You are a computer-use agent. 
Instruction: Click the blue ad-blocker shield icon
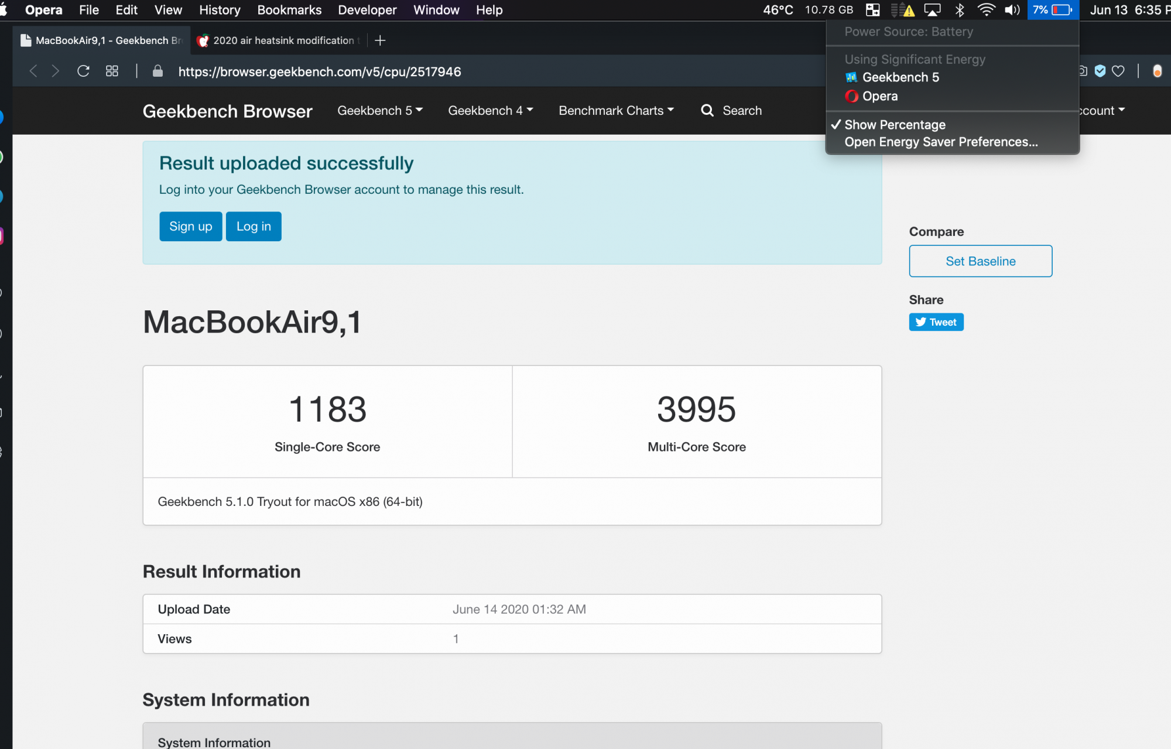1100,71
